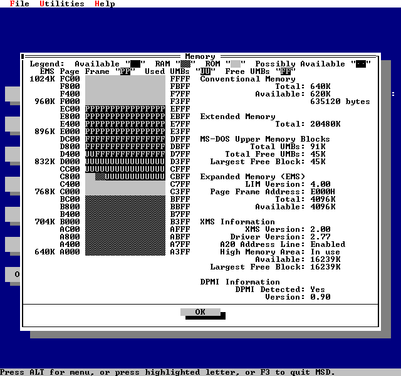Click the "D400" start address
Image resolution: width=401 pixels, height=376 pixels.
[x=70, y=154]
